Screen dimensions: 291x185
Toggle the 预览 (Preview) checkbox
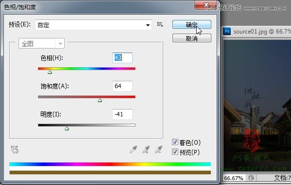coord(175,152)
